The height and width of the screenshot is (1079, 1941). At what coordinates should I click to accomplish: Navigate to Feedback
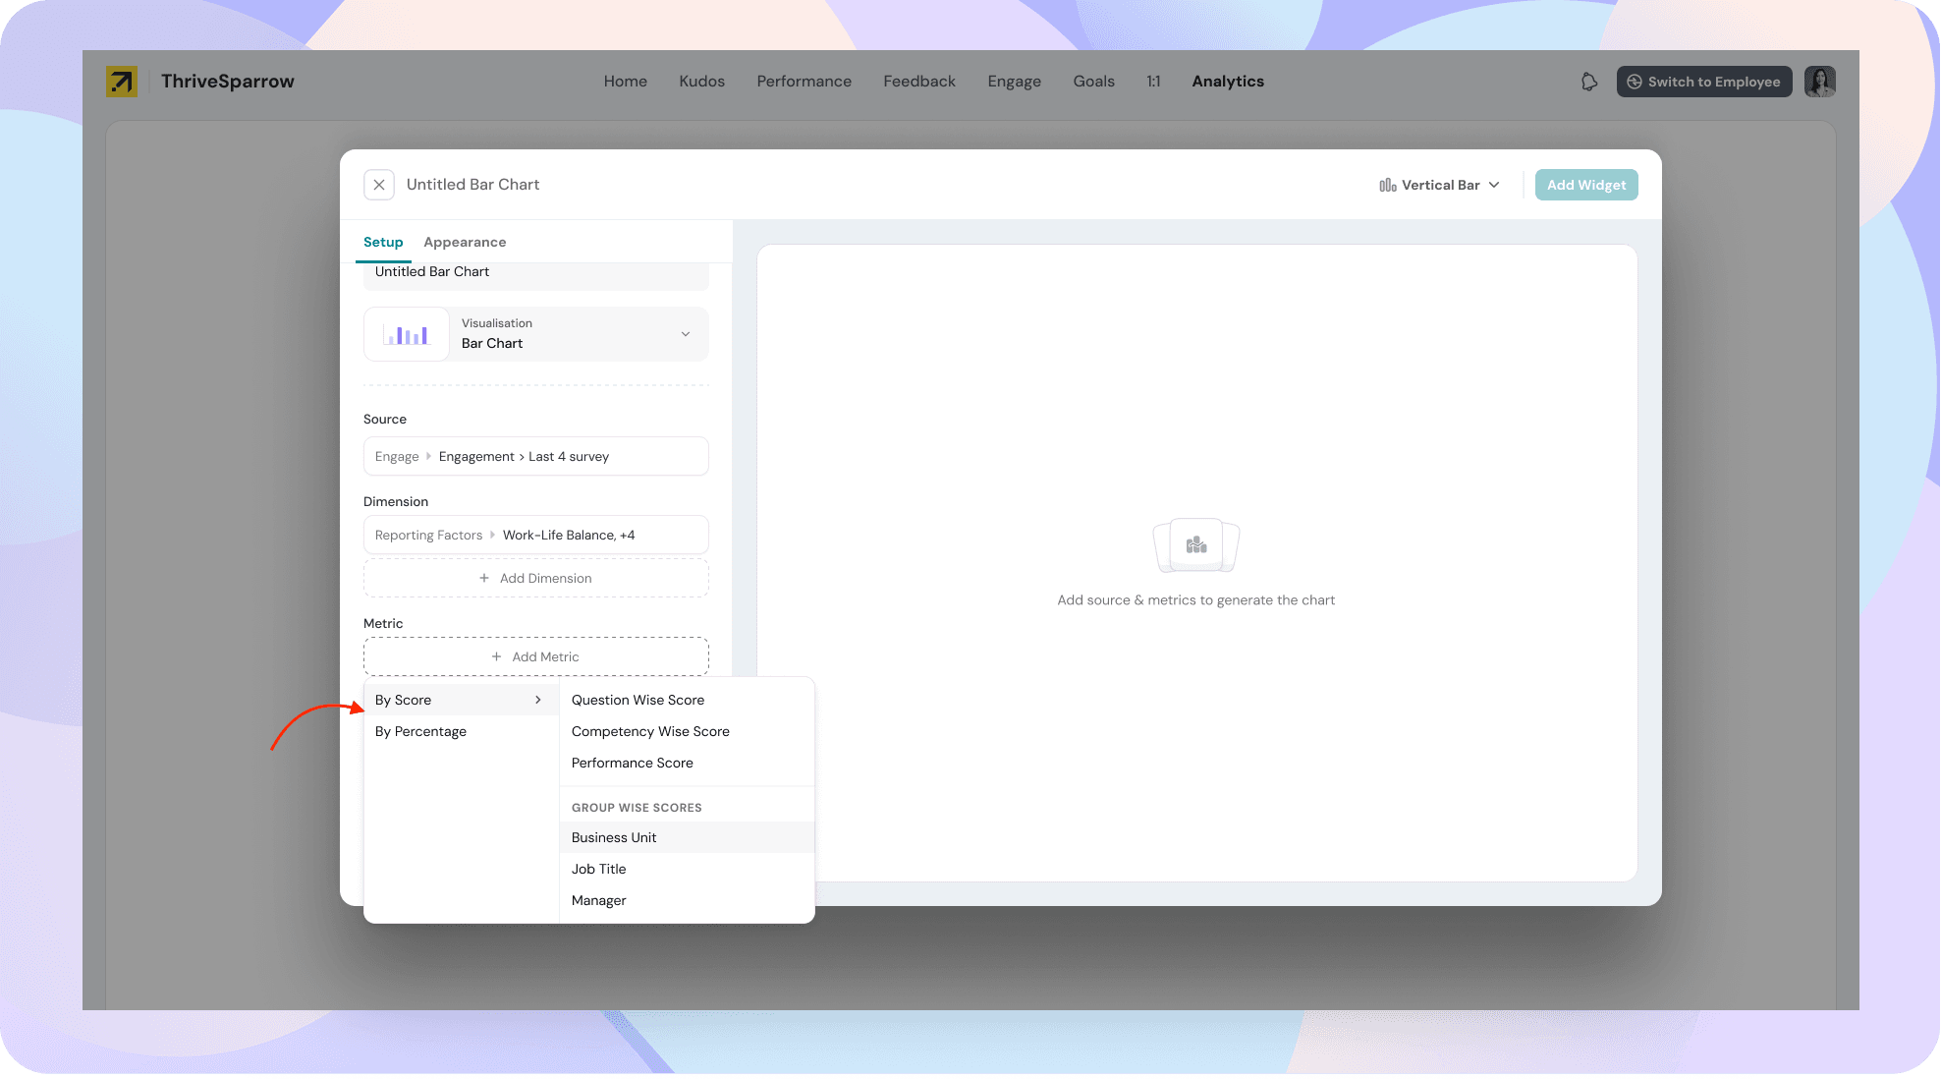(919, 82)
